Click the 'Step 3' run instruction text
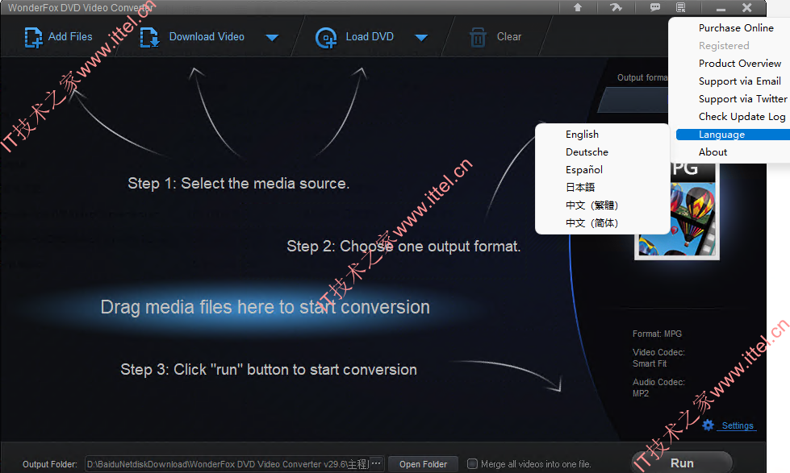The width and height of the screenshot is (790, 473). (269, 369)
